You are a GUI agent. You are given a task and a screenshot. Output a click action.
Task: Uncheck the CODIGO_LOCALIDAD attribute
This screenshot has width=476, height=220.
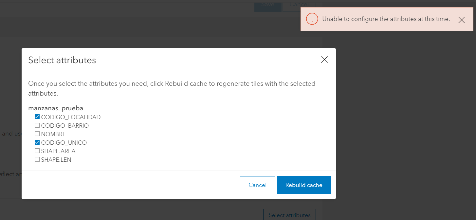[37, 117]
